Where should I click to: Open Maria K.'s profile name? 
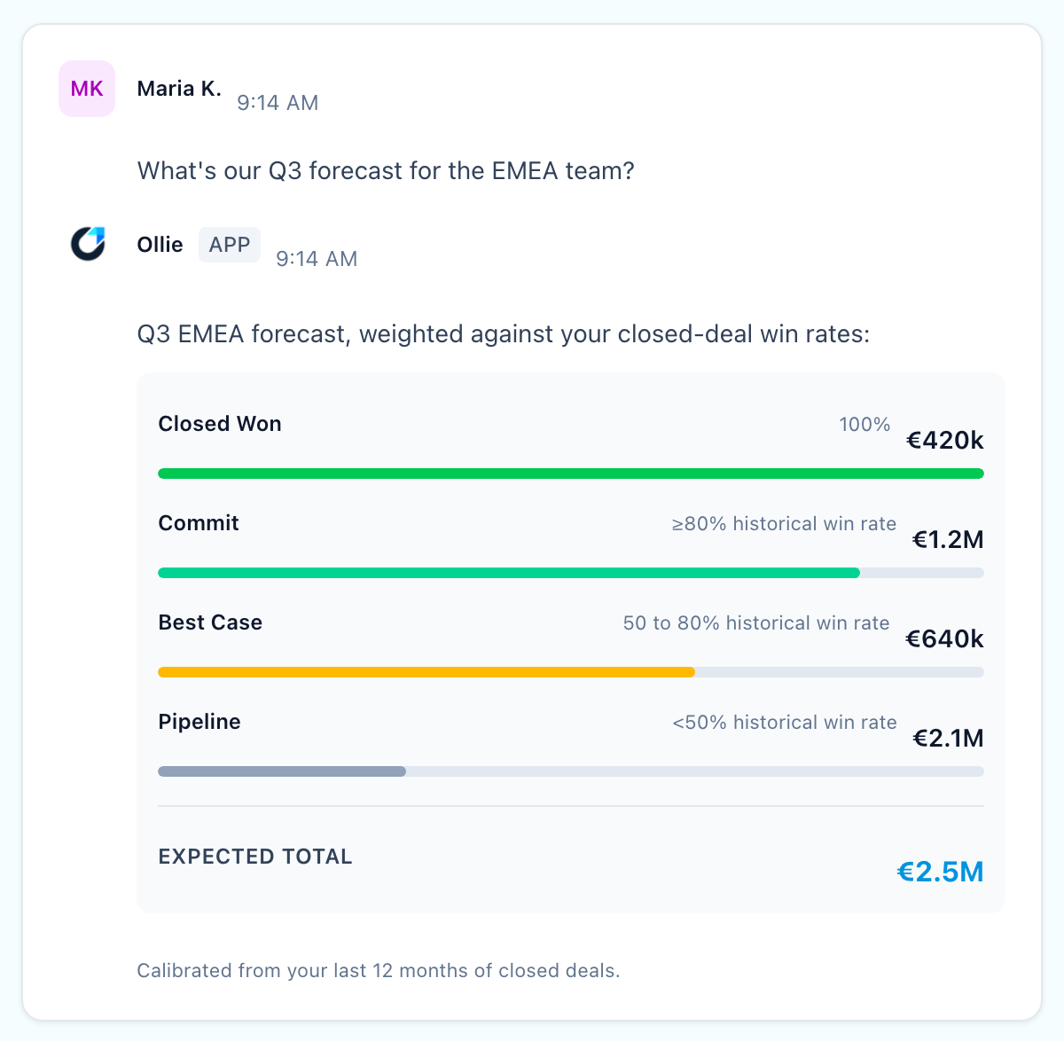[x=179, y=89]
